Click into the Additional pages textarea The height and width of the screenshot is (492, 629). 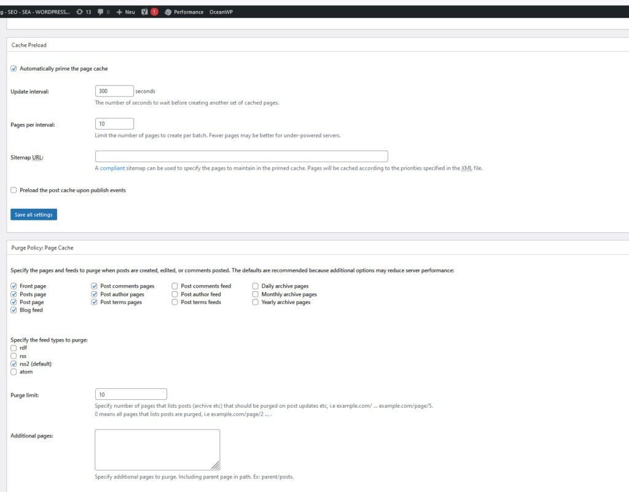[157, 450]
